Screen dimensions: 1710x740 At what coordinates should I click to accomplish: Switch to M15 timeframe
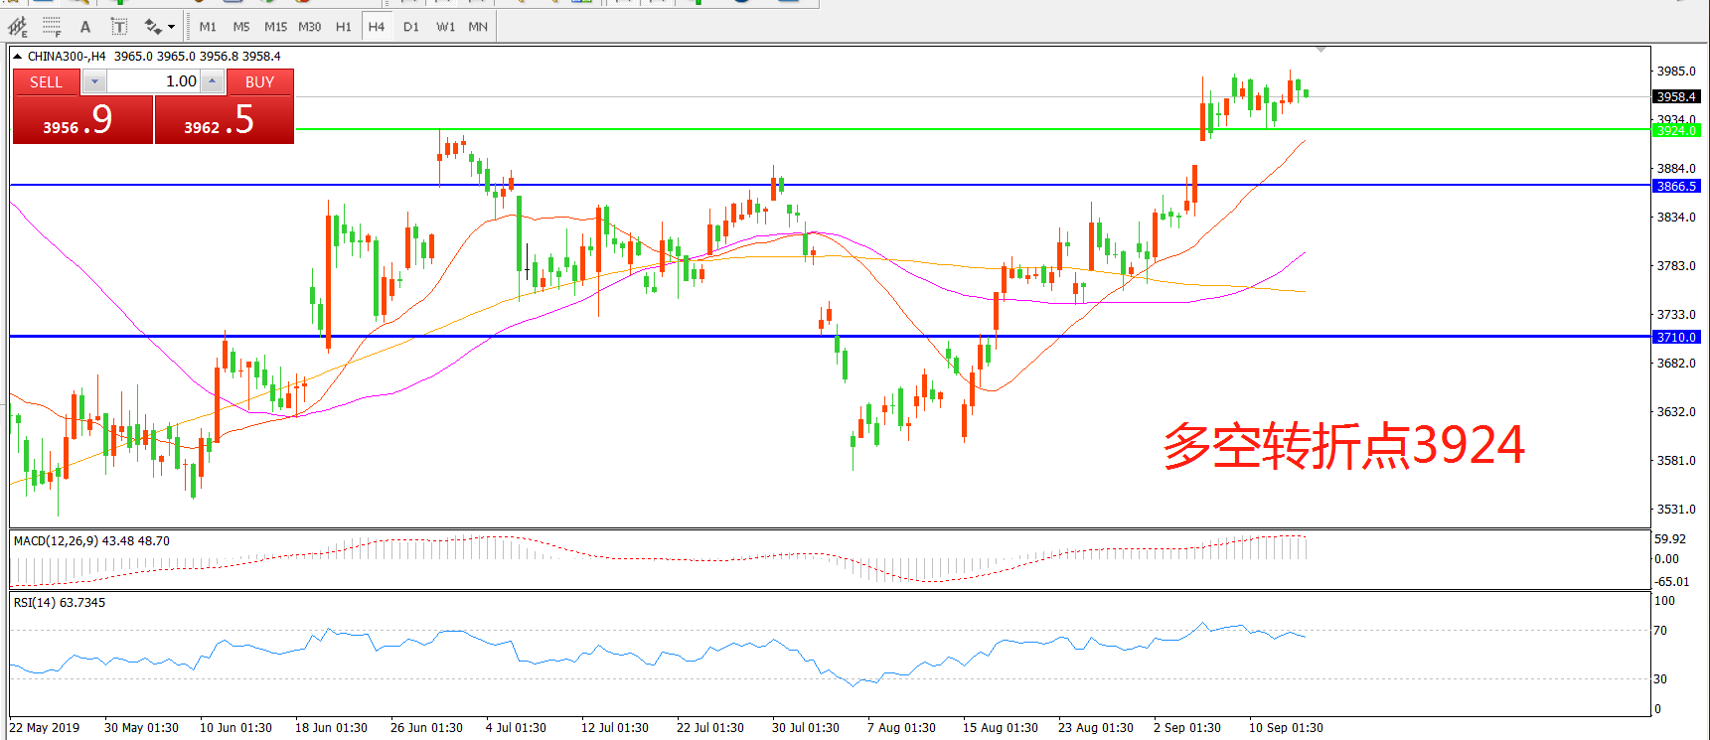click(275, 27)
